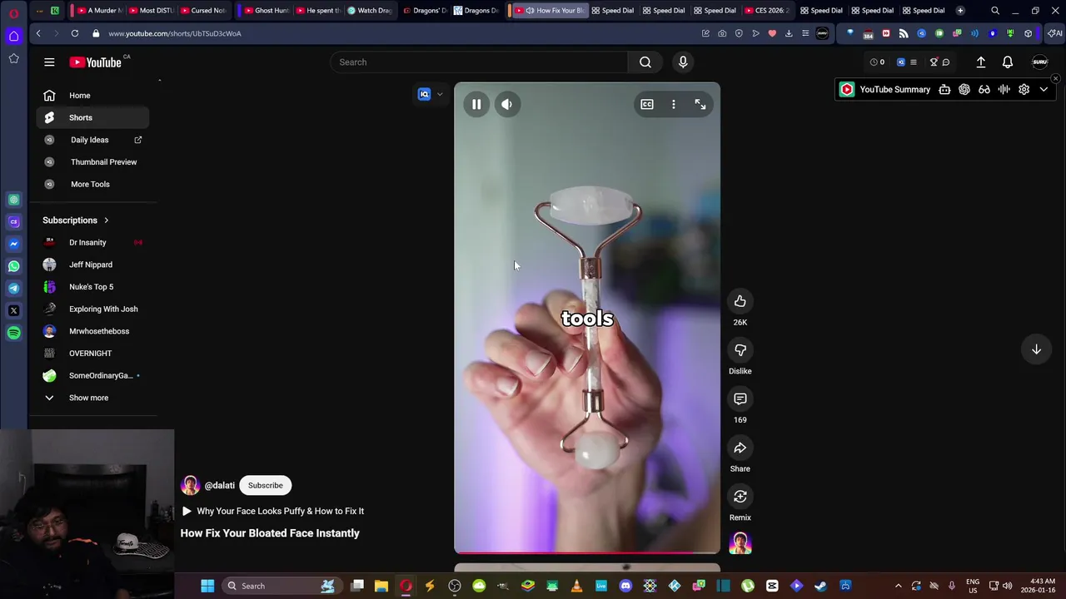Collapse the YouTube Summary panel chevron
The height and width of the screenshot is (599, 1066).
(x=1044, y=90)
